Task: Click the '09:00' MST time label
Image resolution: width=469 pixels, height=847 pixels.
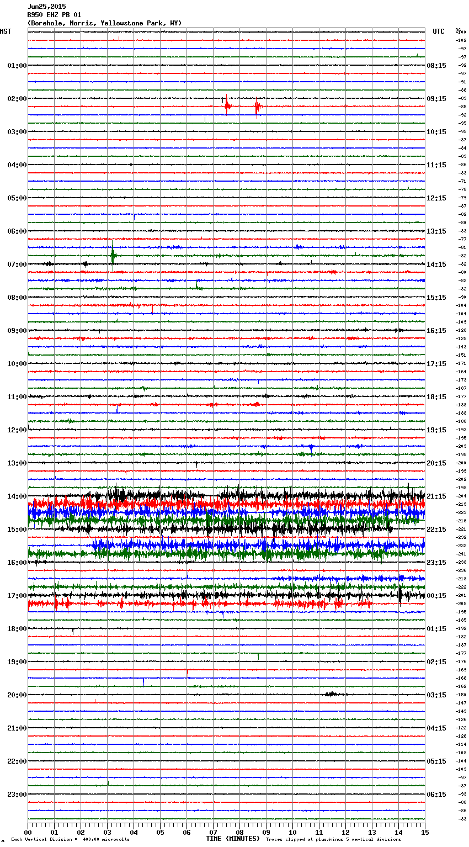Action: [17, 331]
